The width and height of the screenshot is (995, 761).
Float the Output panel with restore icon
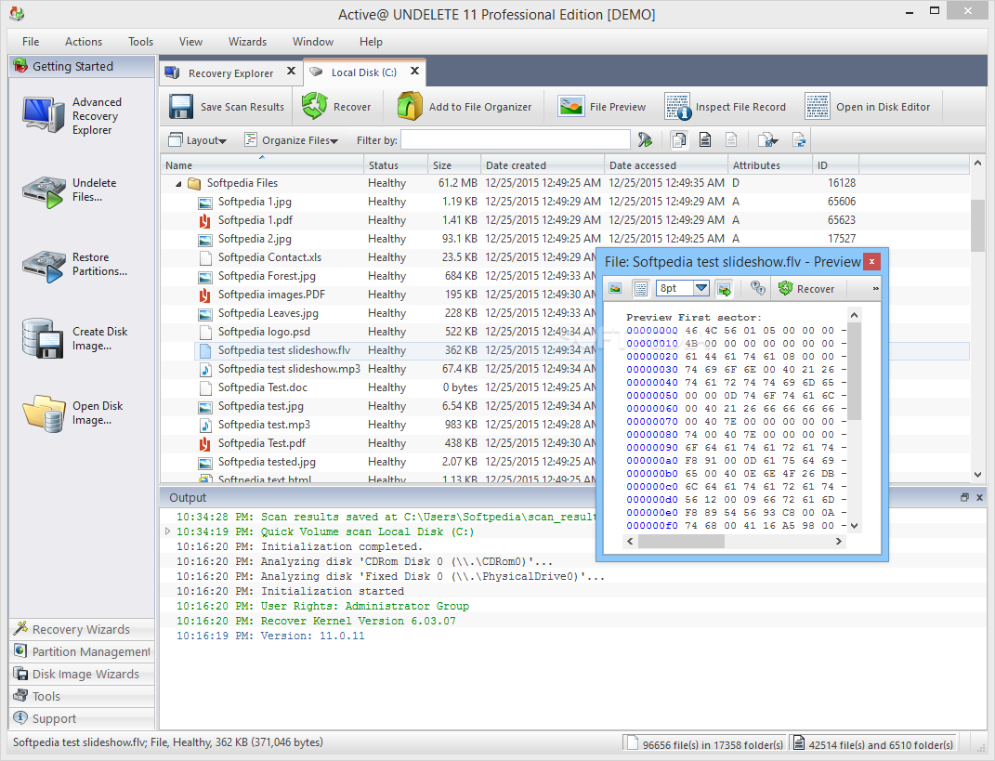point(964,498)
